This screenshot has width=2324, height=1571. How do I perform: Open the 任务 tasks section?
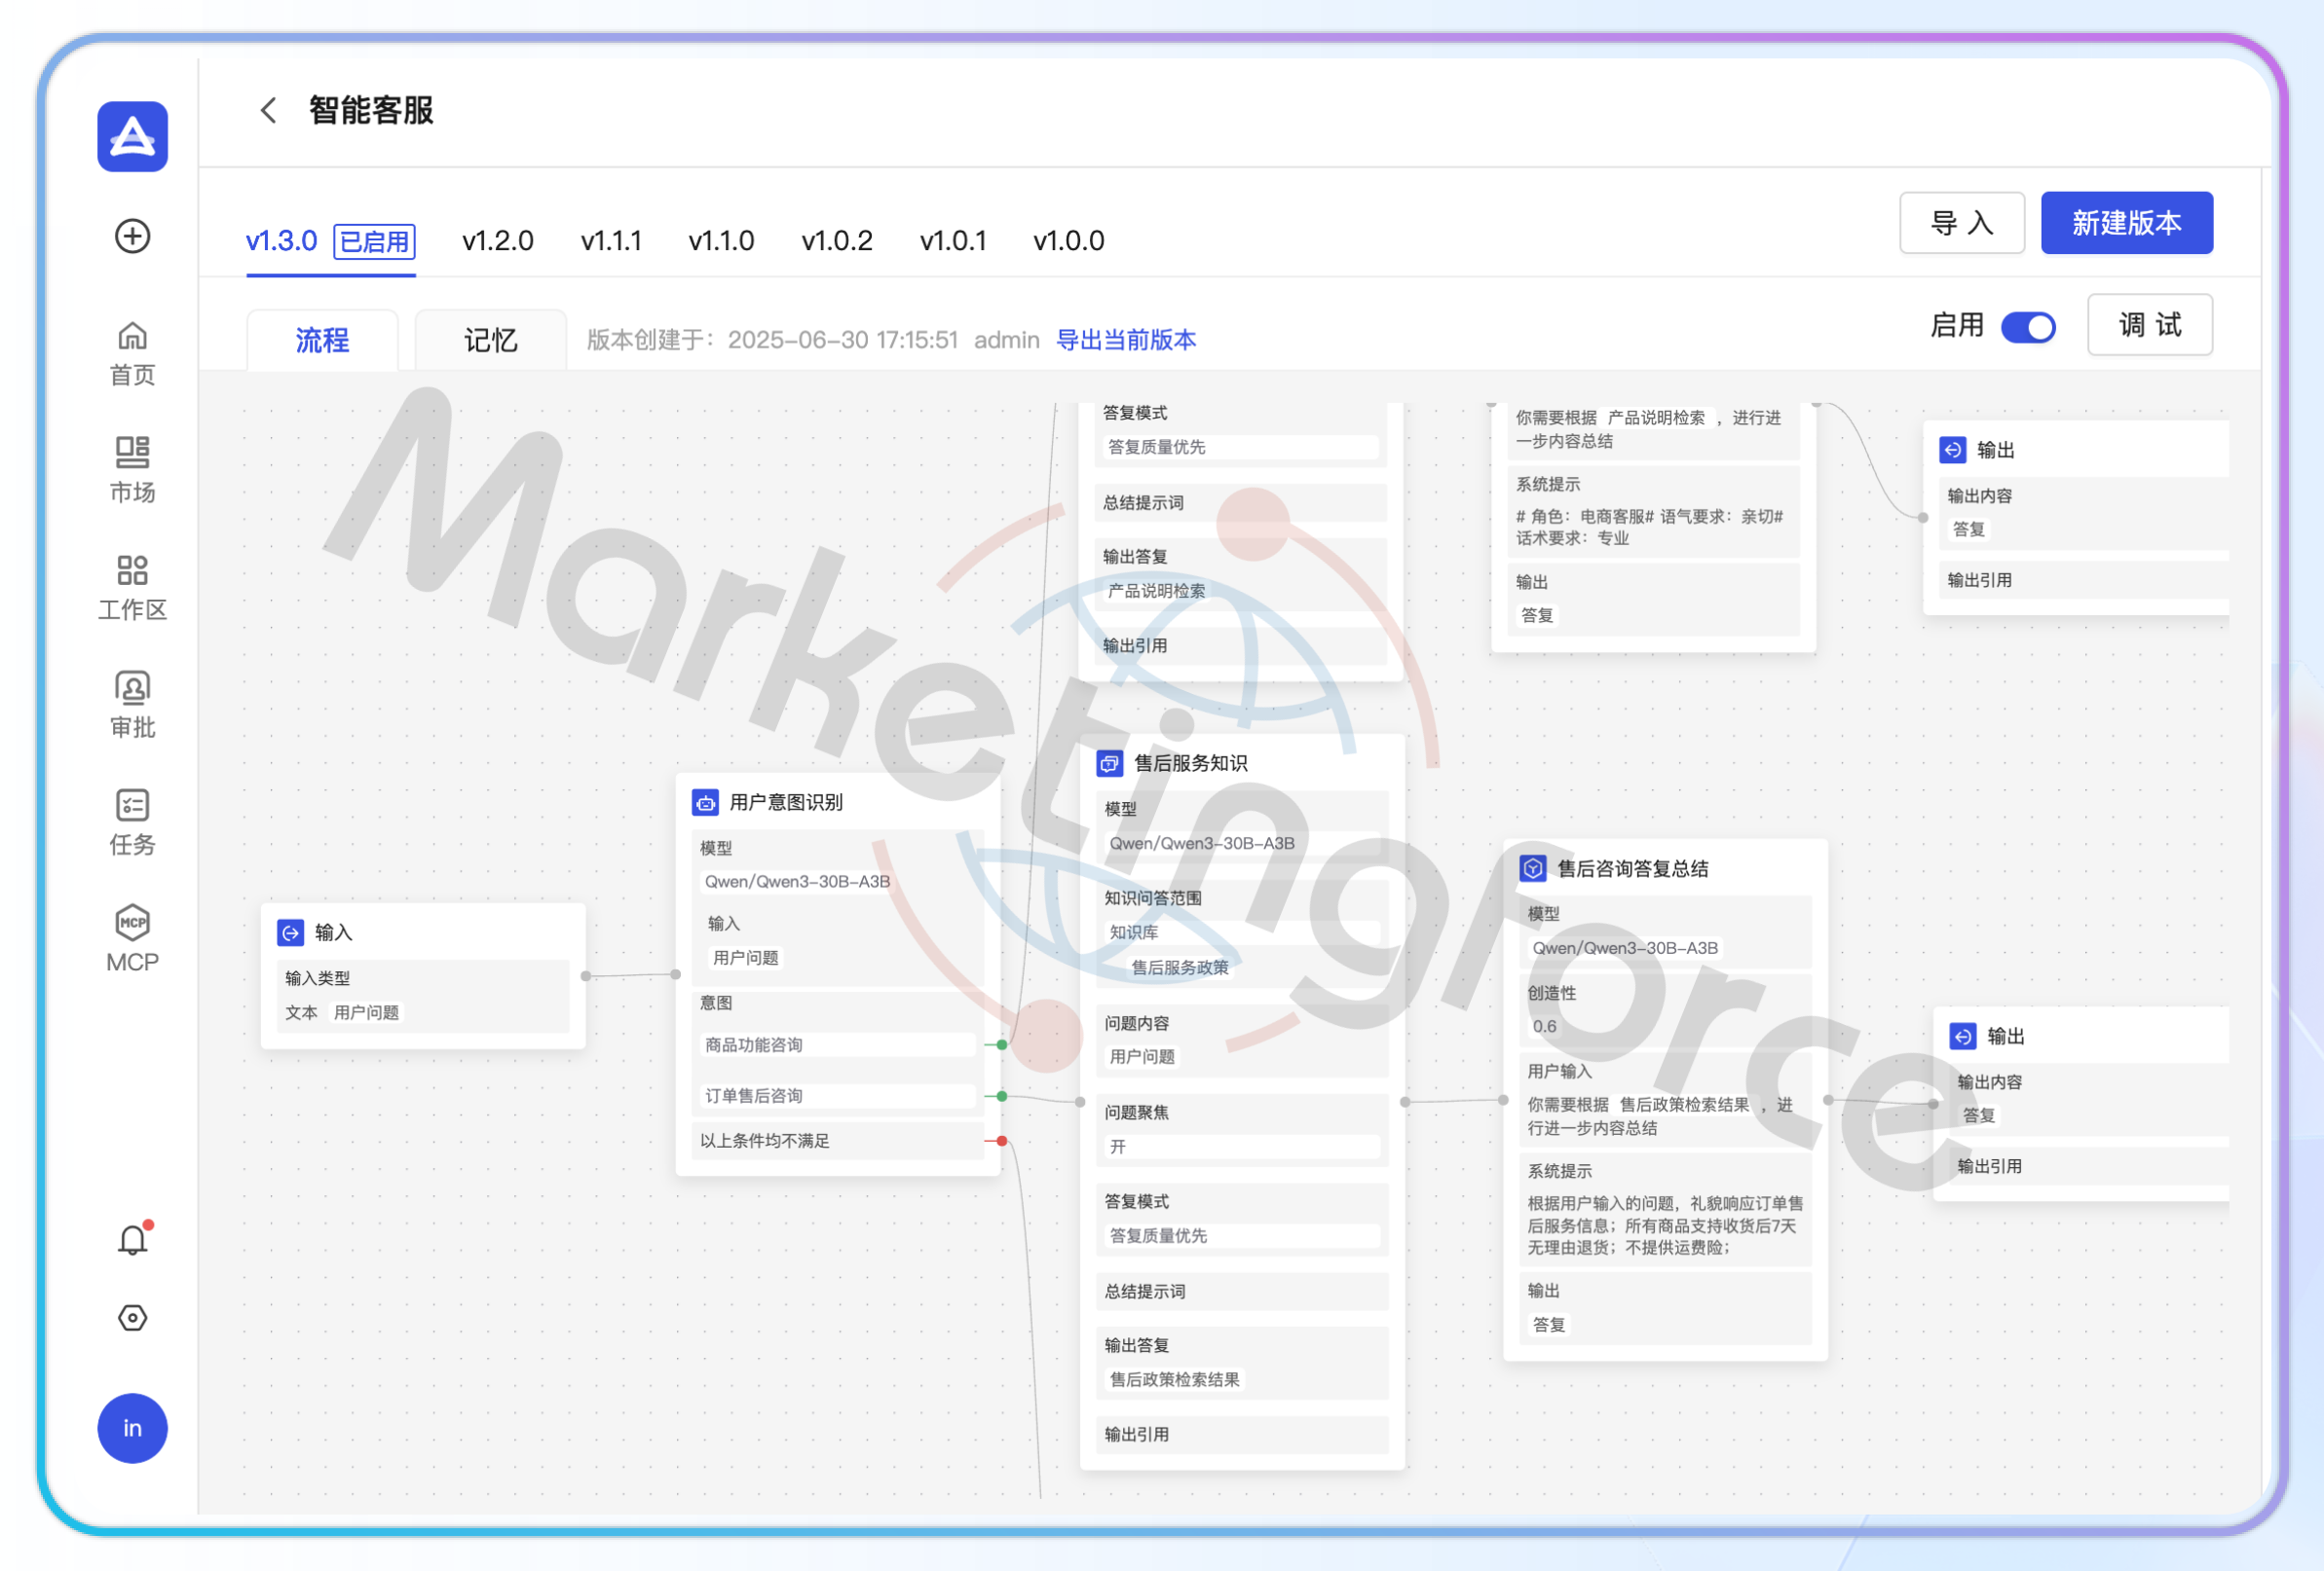[132, 822]
